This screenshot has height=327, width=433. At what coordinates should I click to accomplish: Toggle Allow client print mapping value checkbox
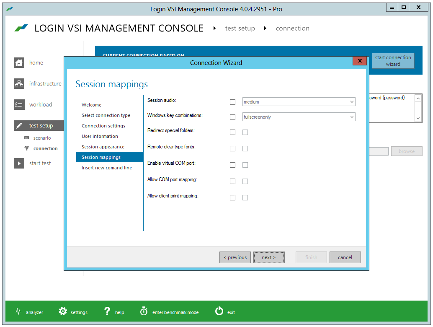point(245,197)
